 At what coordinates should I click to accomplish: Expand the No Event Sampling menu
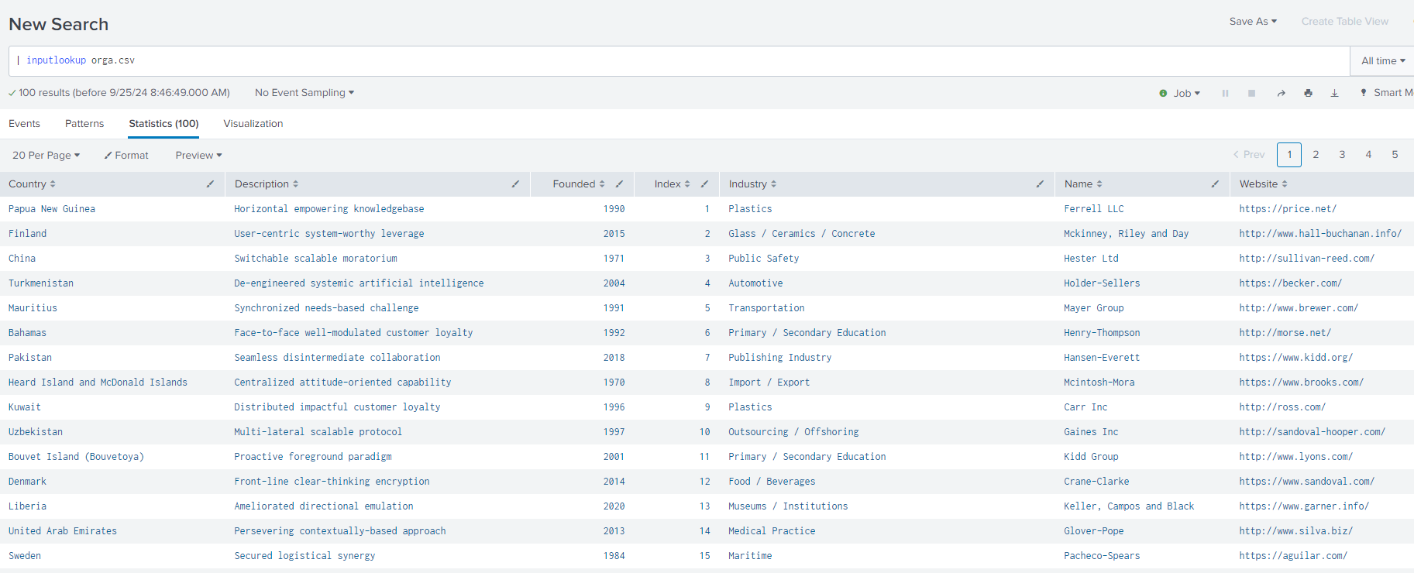304,93
